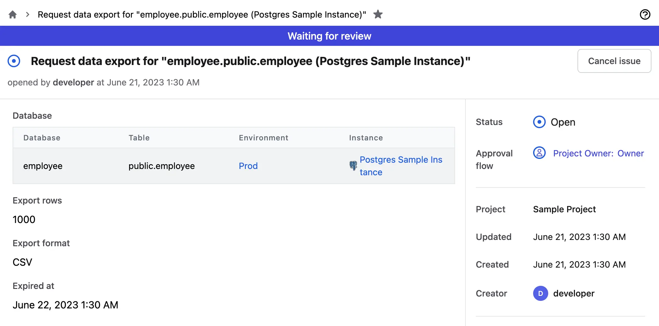Go to home via house icon
The image size is (659, 326).
[x=13, y=14]
